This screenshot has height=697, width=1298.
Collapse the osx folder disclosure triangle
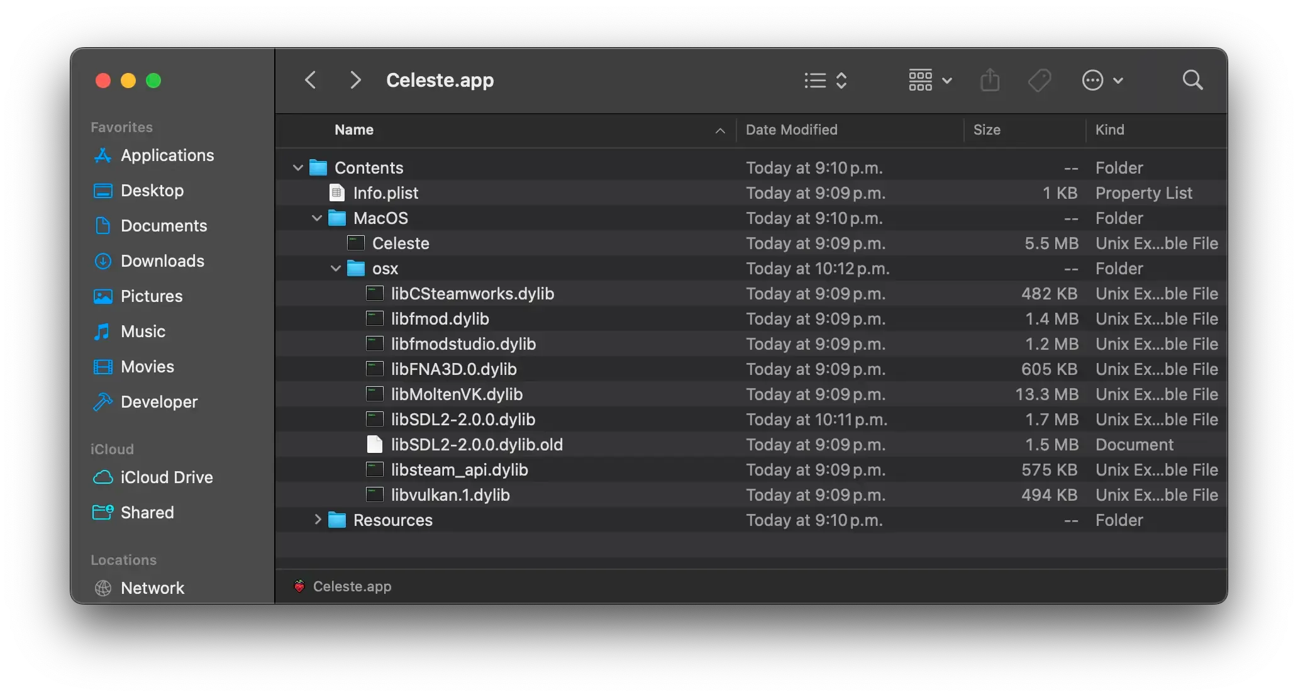335,269
